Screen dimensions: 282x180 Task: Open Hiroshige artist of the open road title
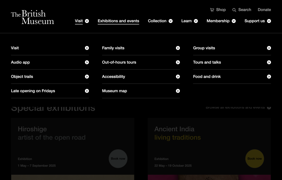click(51, 133)
